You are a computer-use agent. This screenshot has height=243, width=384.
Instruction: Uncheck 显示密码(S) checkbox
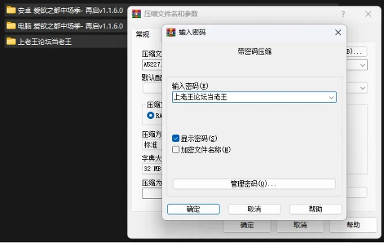tap(176, 139)
